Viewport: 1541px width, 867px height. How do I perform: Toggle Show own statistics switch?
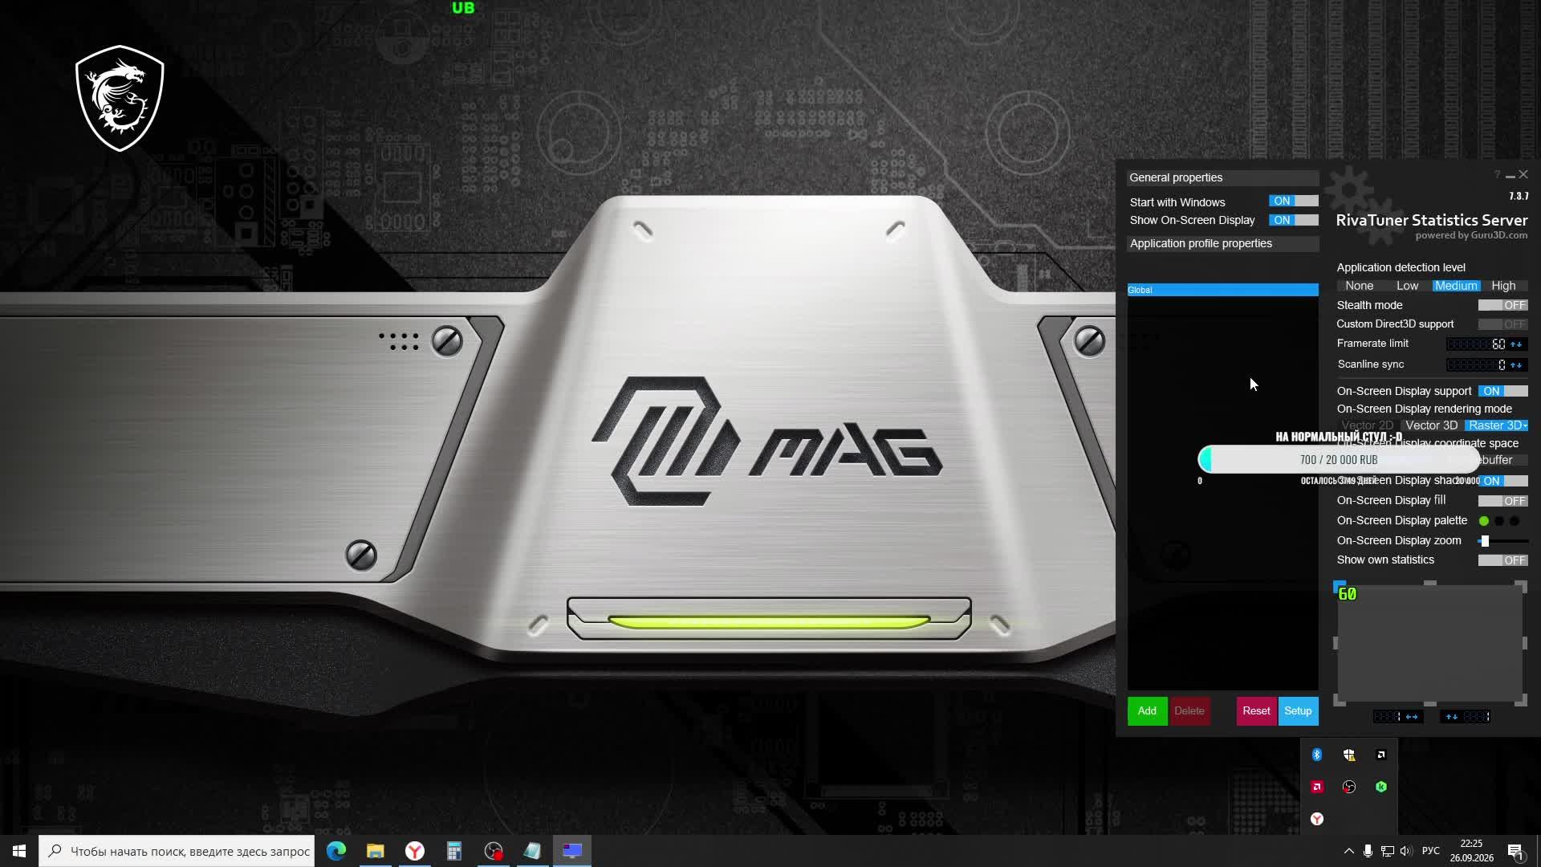click(x=1502, y=560)
